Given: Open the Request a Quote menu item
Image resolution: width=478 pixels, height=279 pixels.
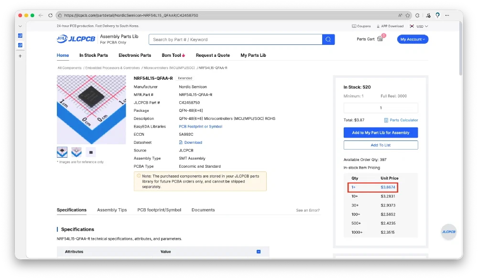Looking at the screenshot, I should (213, 55).
